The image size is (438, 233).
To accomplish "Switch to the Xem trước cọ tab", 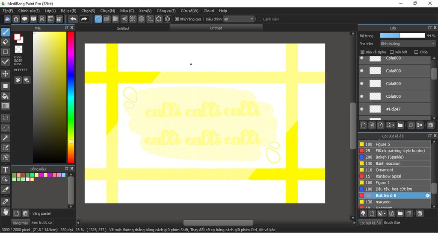I will click(x=41, y=222).
